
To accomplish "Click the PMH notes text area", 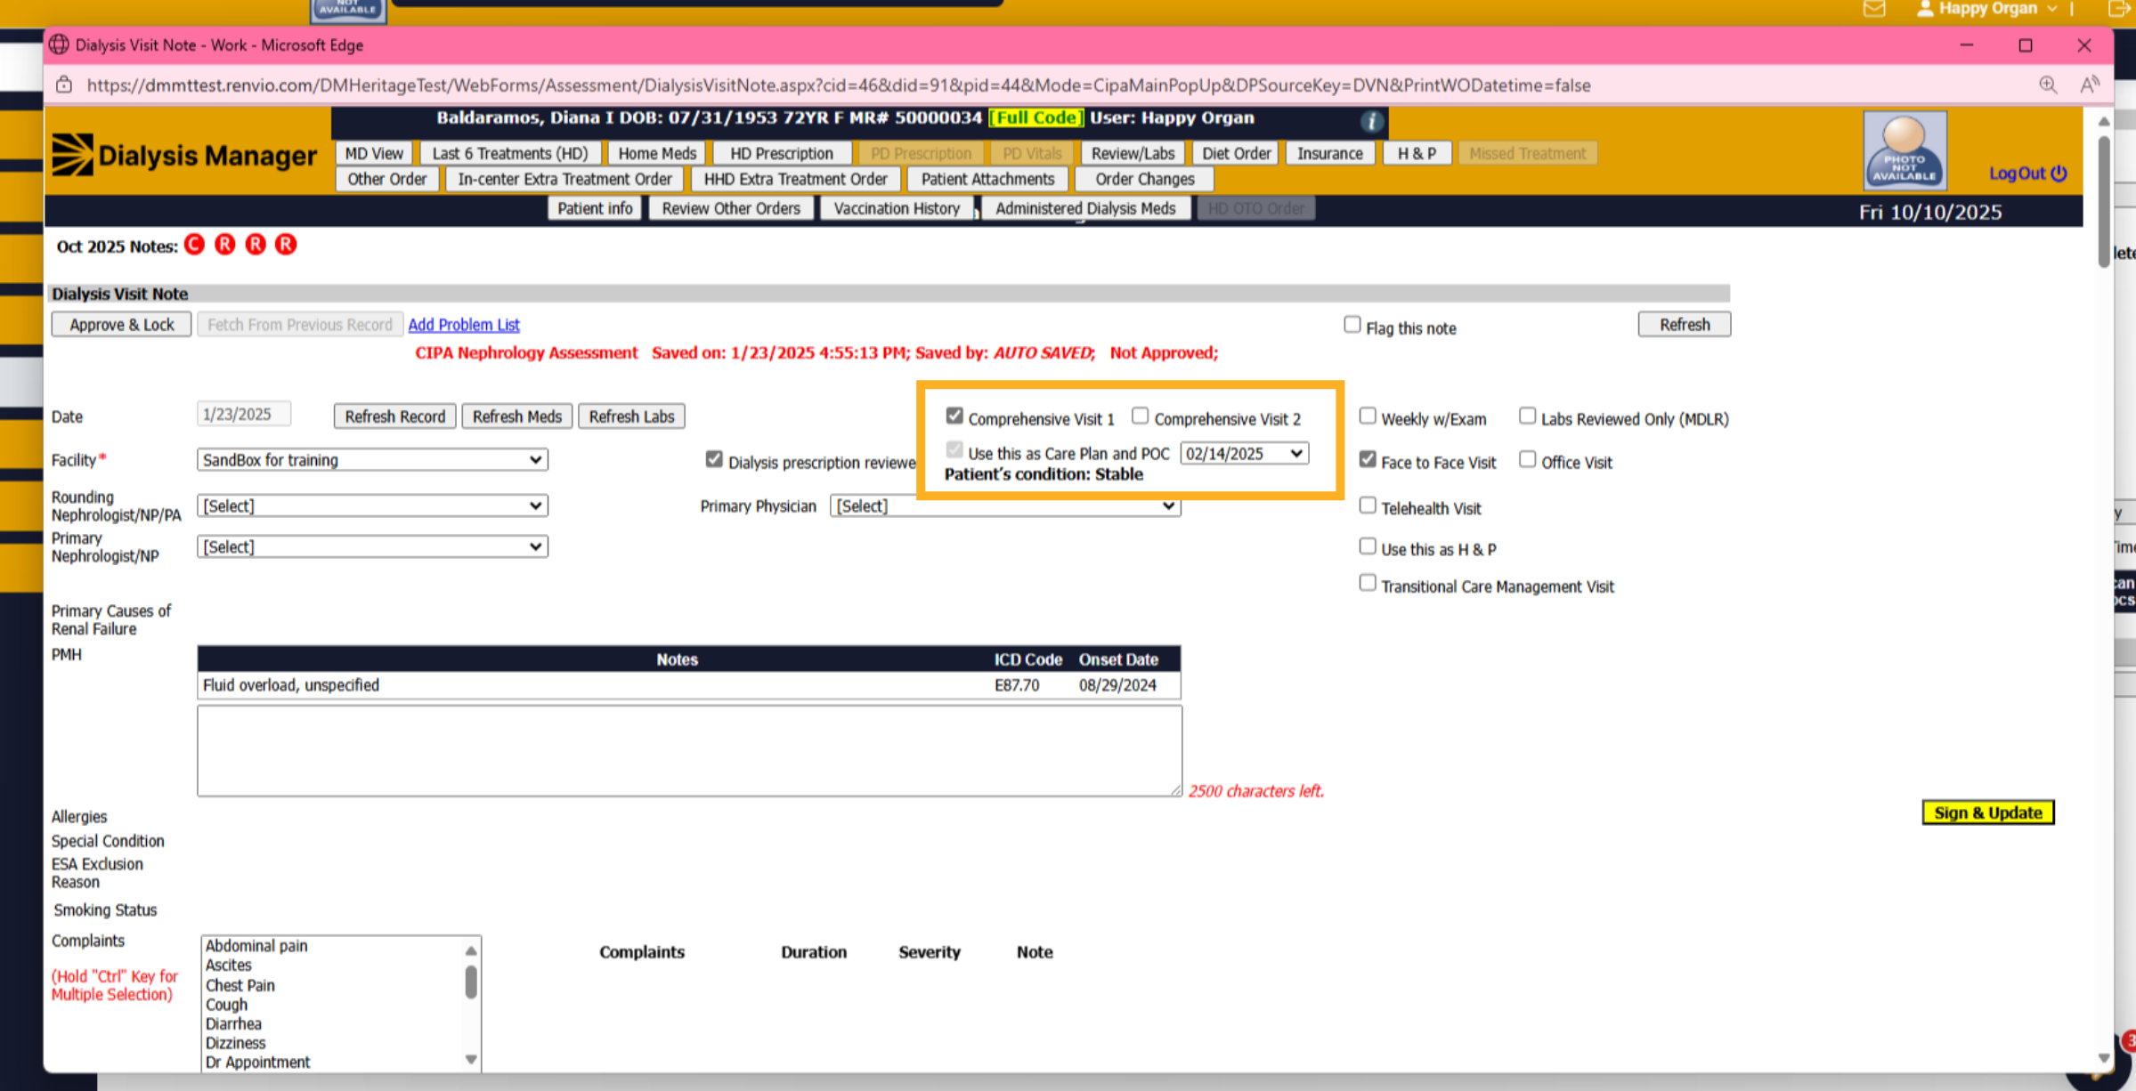I will coord(690,751).
